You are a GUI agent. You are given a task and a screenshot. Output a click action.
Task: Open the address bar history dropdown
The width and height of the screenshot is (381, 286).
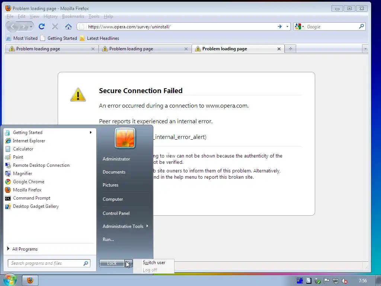click(288, 26)
